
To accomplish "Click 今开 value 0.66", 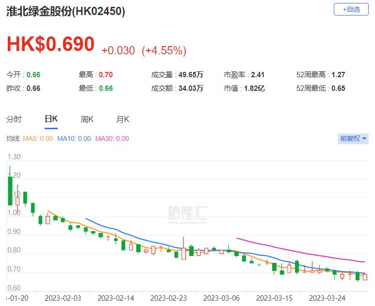I will pos(33,75).
